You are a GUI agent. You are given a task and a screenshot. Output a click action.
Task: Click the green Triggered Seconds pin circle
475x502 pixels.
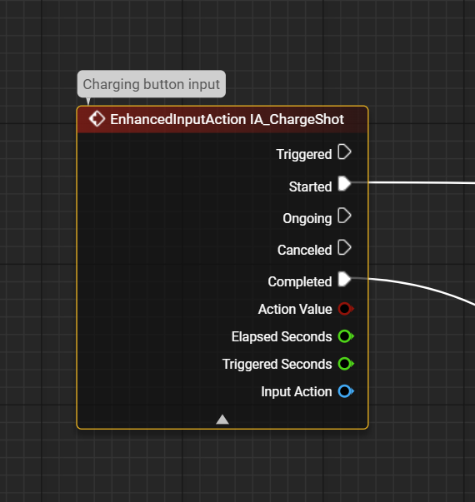tap(345, 364)
